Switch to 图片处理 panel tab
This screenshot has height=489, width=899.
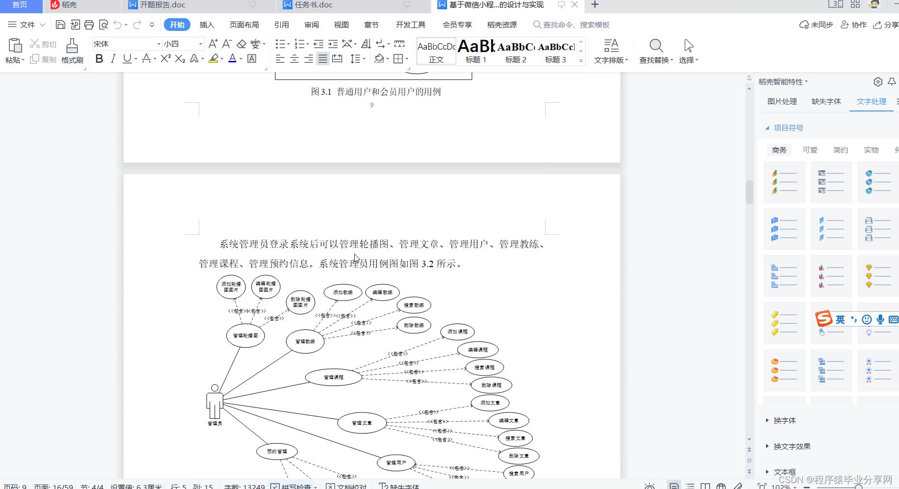(782, 101)
